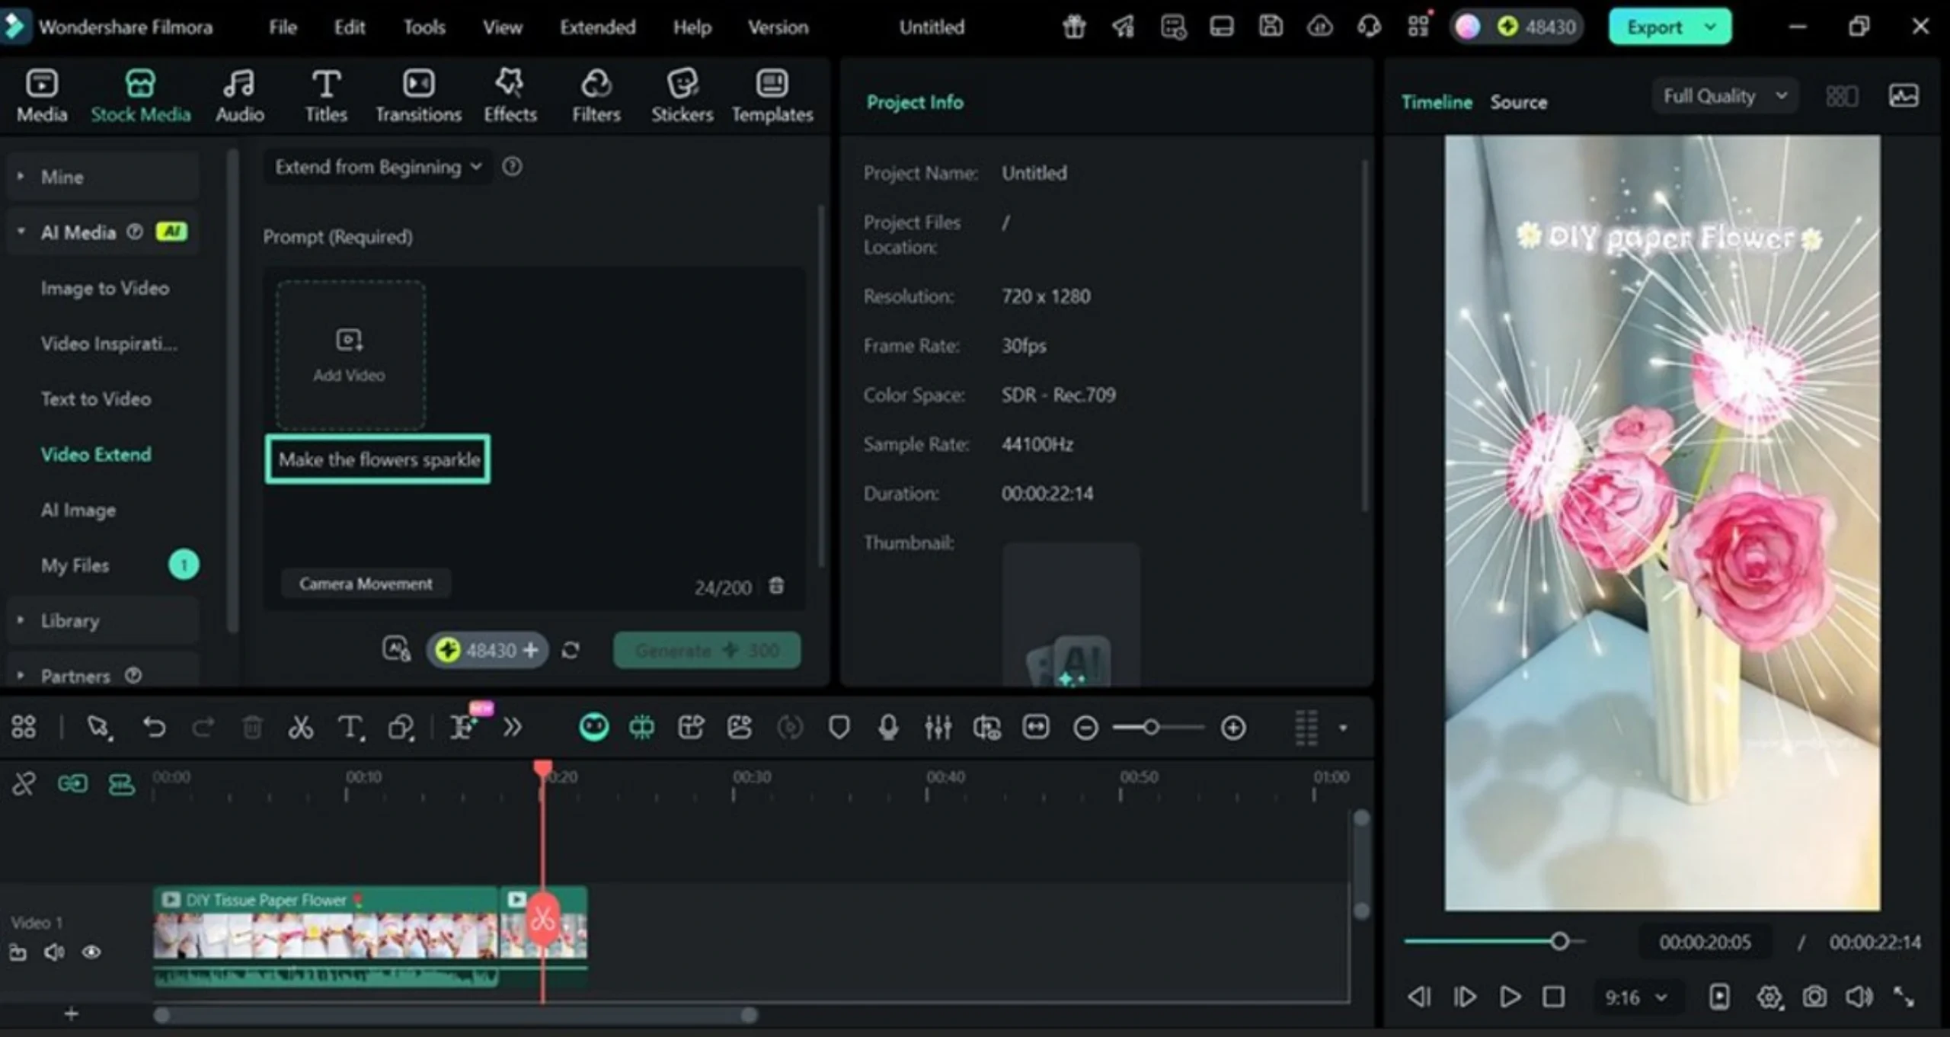Select the split scissors tool in timeline toolbar
The image size is (1950, 1037).
tap(300, 728)
